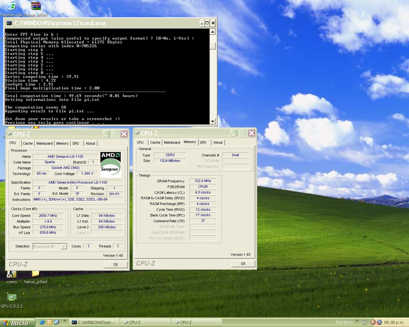Click the third quick launch icon
The image size is (409, 327).
click(x=57, y=322)
